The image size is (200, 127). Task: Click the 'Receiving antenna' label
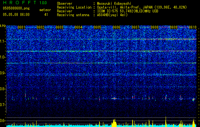click(73, 15)
